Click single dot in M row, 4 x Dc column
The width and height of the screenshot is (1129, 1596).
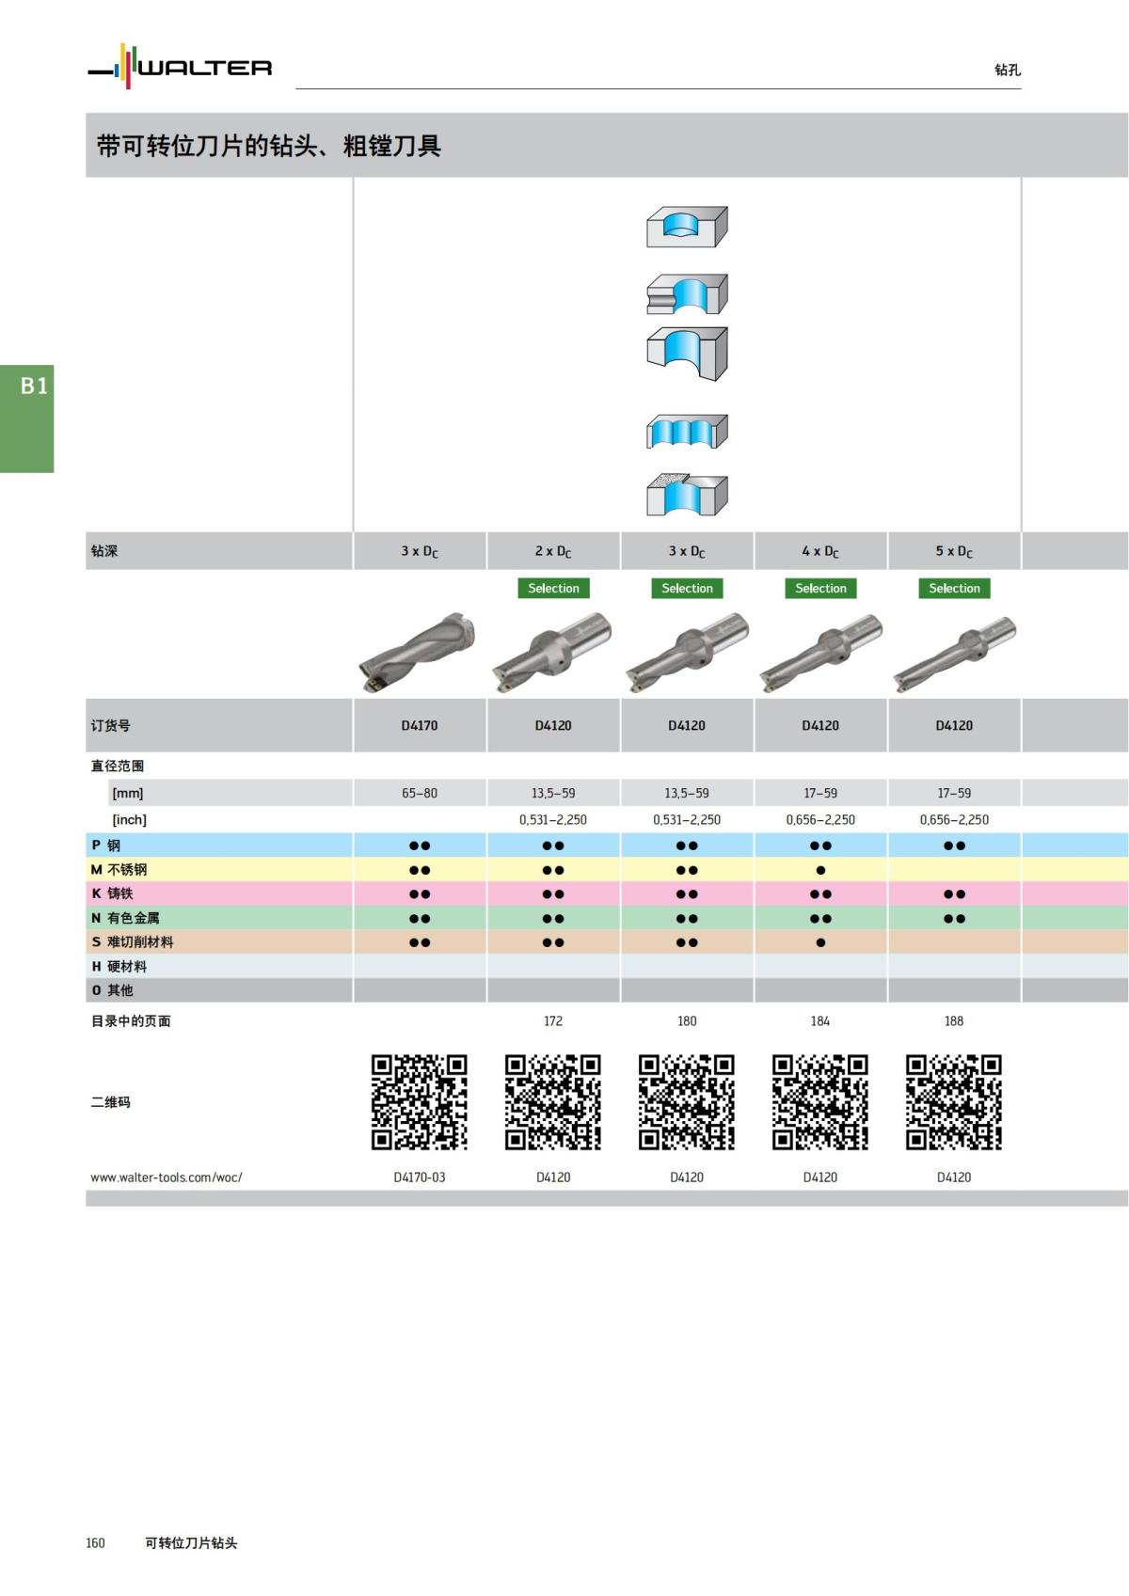click(820, 870)
